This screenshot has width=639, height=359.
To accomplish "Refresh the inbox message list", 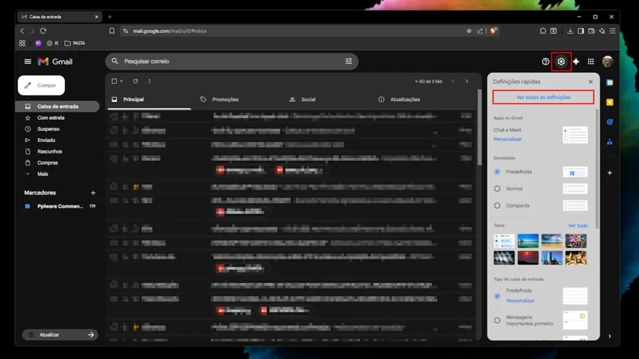I will [x=135, y=81].
